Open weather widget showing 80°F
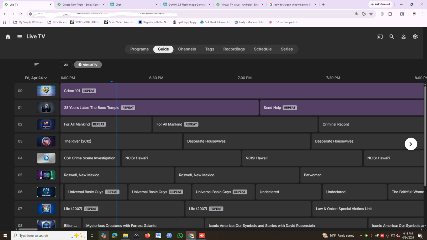 (x=338, y=235)
